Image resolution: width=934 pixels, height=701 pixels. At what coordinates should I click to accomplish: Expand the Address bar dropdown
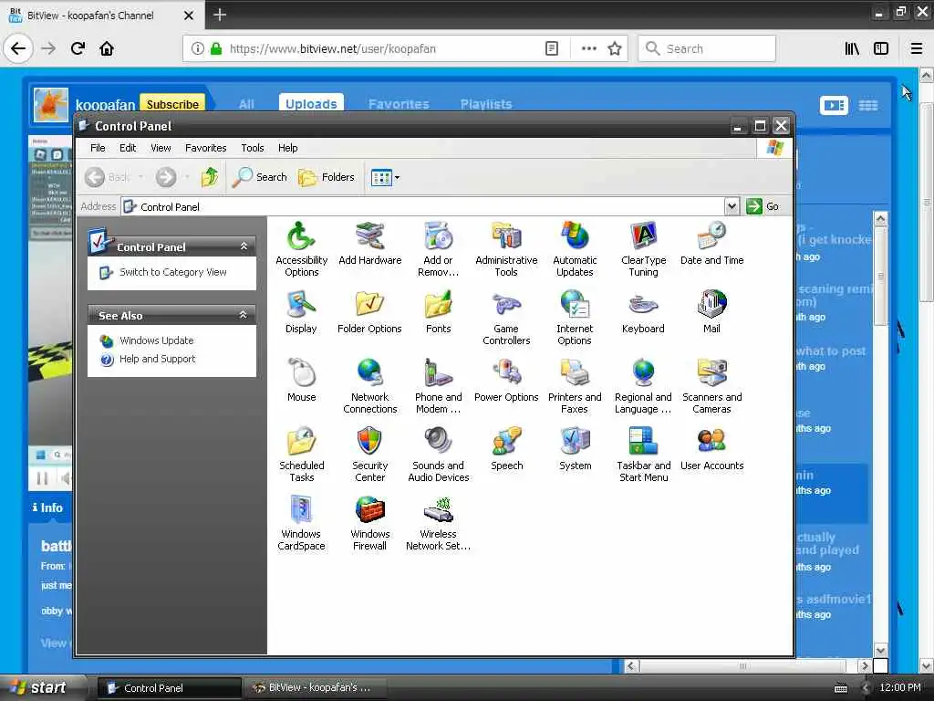(732, 206)
